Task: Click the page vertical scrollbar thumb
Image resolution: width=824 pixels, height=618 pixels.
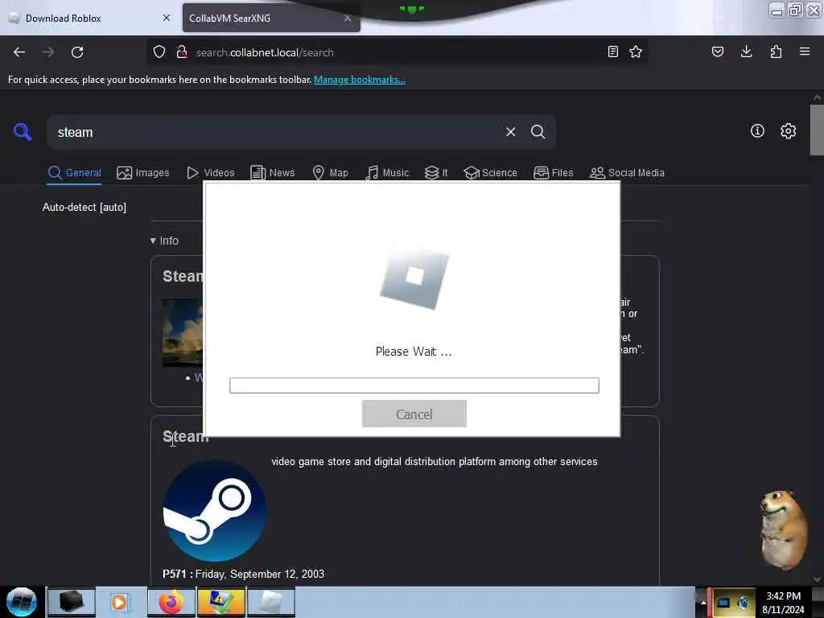Action: point(817,130)
